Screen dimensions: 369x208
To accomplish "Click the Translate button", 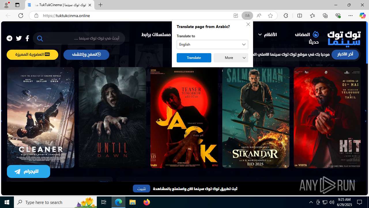I will point(194,58).
